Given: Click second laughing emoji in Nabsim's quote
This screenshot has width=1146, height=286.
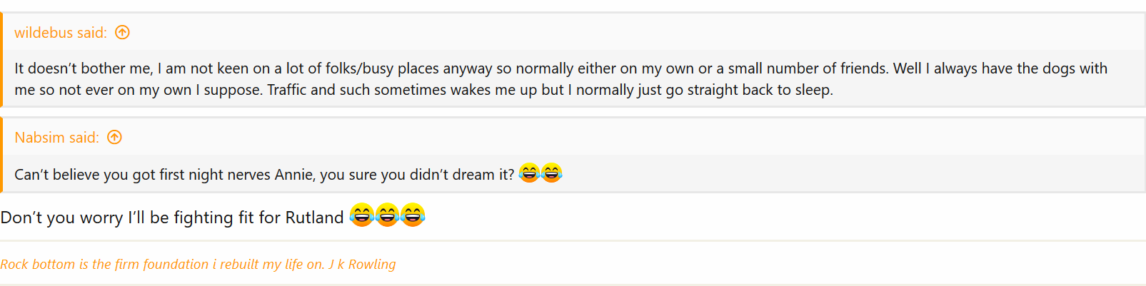Looking at the screenshot, I should (552, 173).
